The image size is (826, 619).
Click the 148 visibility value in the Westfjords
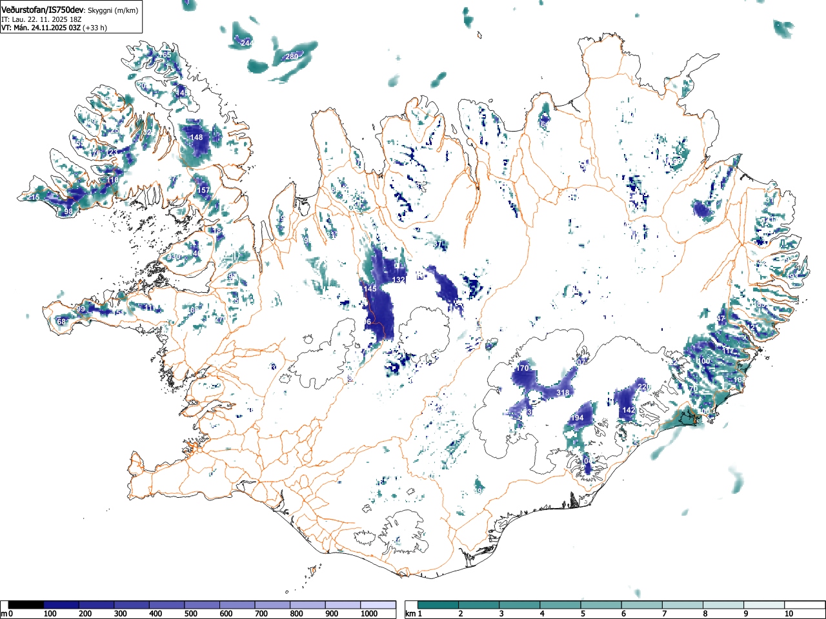coord(196,137)
